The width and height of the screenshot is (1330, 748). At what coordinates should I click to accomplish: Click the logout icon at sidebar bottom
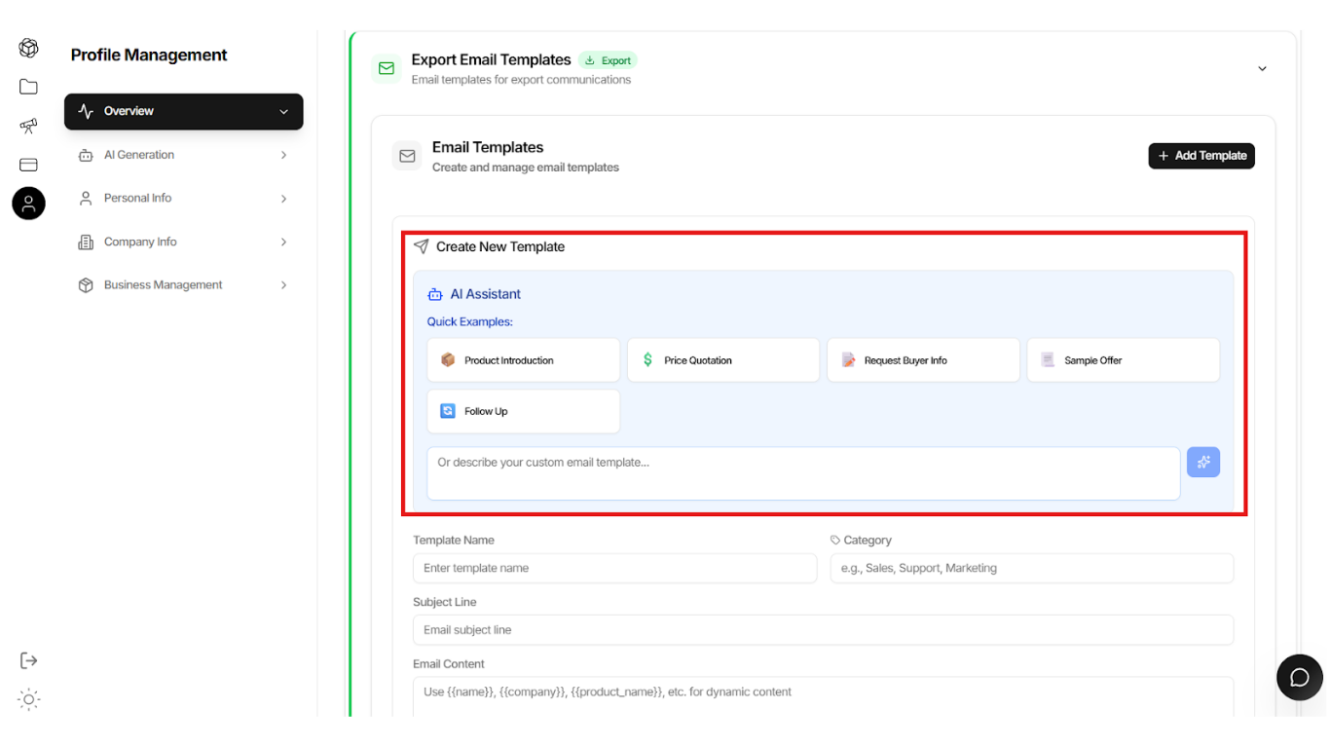pos(28,659)
